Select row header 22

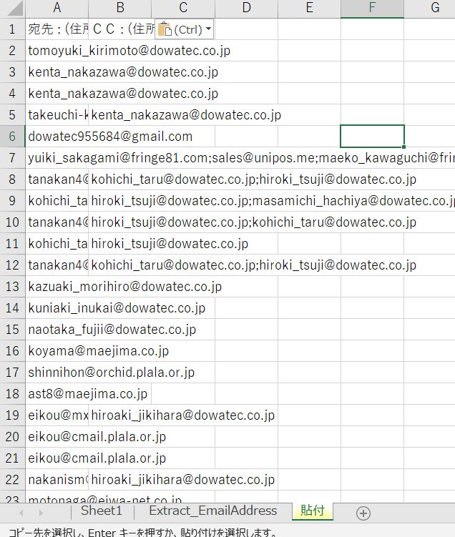tap(12, 480)
